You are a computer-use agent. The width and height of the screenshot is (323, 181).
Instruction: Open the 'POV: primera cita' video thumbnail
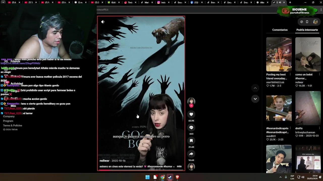tap(308, 159)
